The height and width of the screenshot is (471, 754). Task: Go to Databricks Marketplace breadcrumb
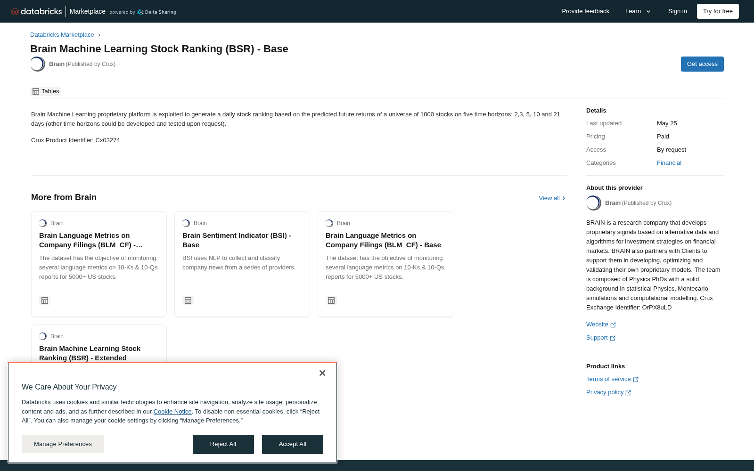62,35
